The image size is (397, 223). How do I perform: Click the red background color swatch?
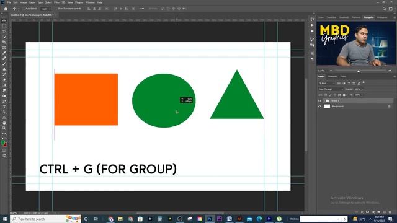point(6,145)
